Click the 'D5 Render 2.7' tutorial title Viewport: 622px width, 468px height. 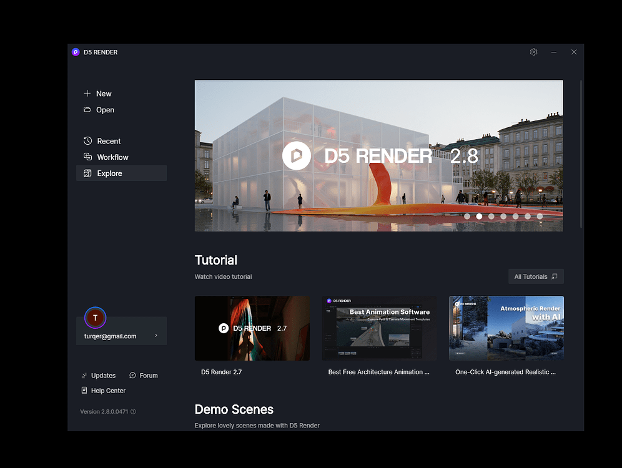(x=221, y=372)
